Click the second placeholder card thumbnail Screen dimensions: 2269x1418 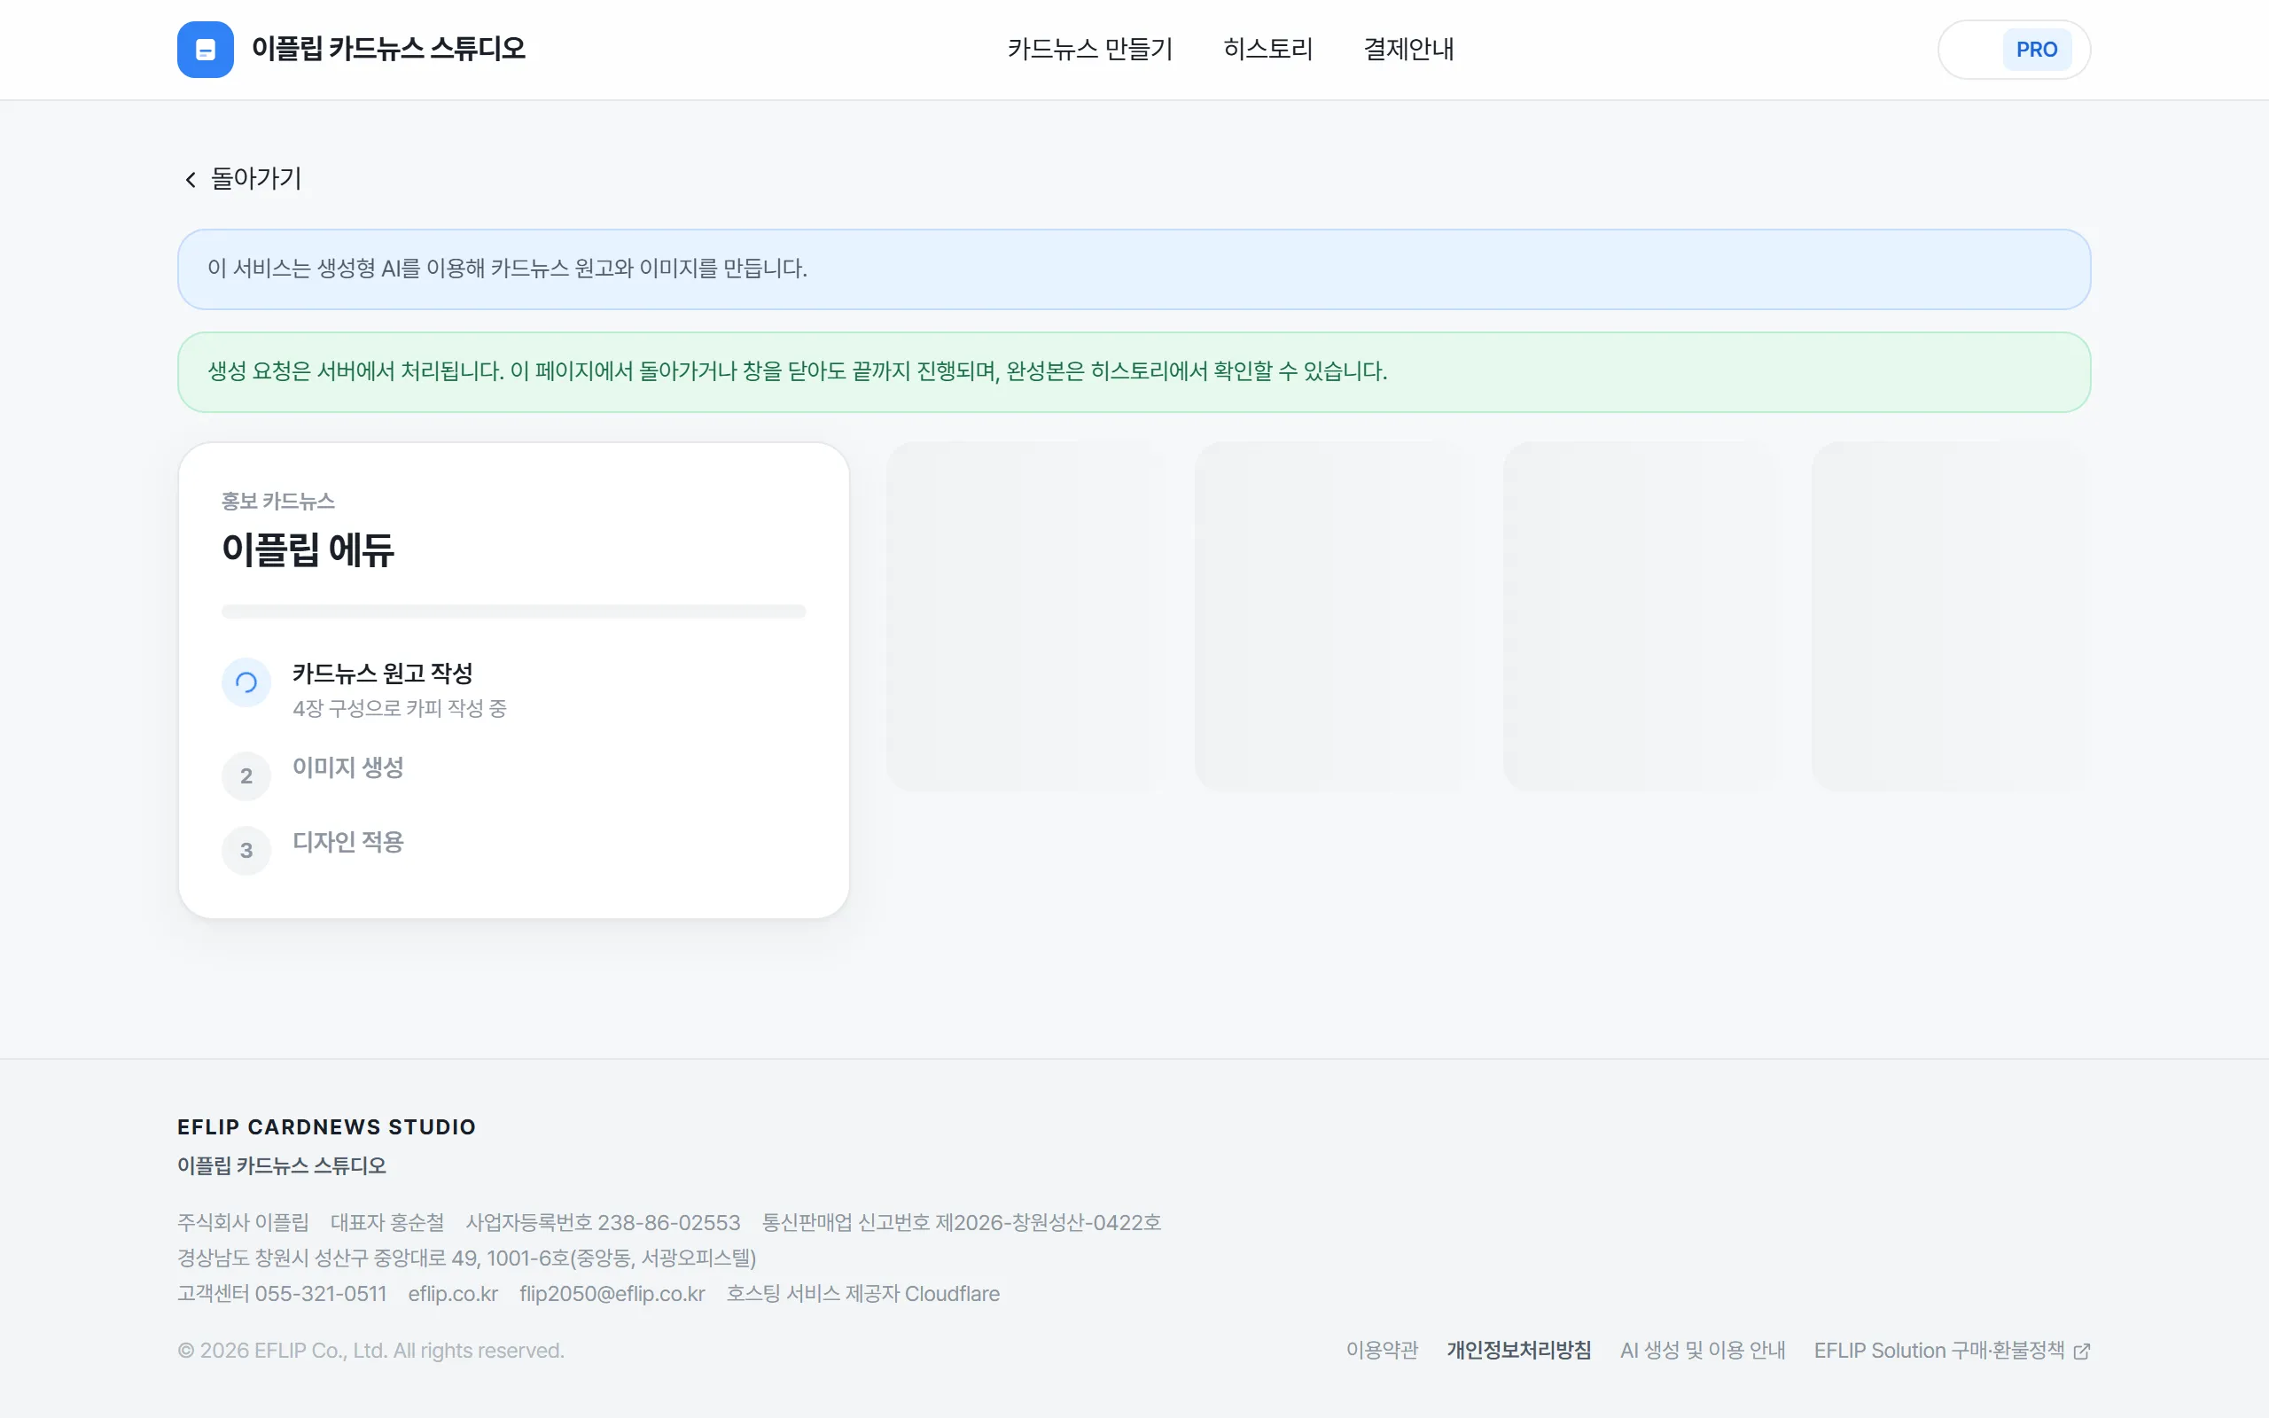pyautogui.click(x=1335, y=616)
